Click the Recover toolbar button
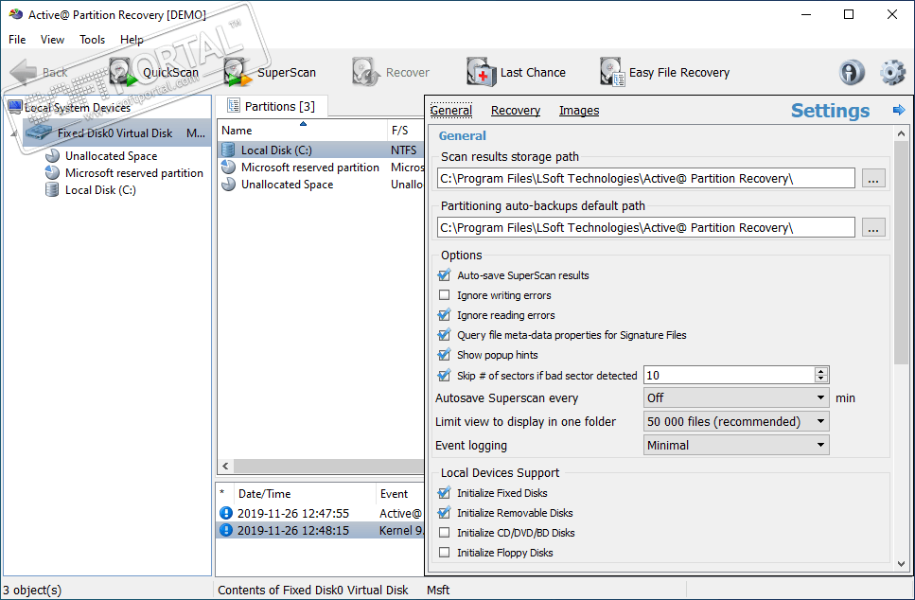 391,72
